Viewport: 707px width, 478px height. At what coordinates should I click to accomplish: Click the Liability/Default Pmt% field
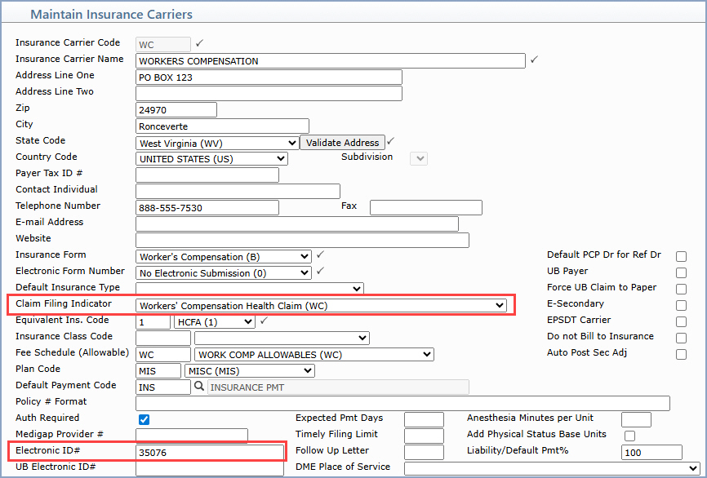coord(651,453)
